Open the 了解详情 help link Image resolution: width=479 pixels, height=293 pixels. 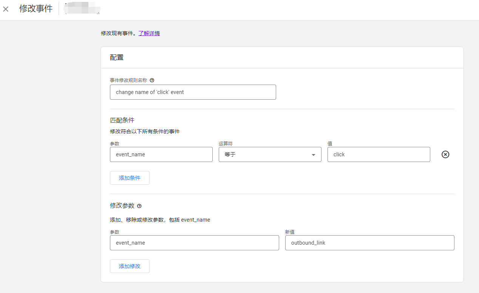pyautogui.click(x=149, y=33)
